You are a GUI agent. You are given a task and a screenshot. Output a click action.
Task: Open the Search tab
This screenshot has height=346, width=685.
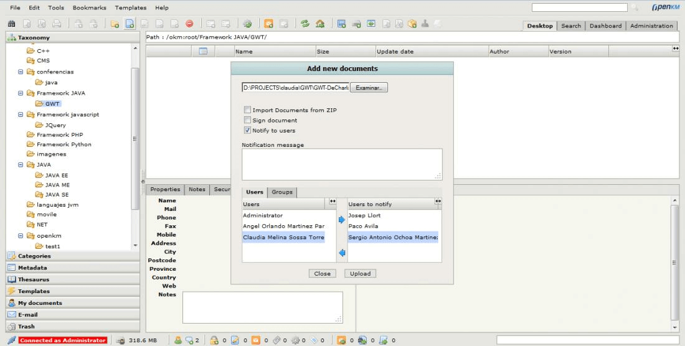tap(571, 26)
